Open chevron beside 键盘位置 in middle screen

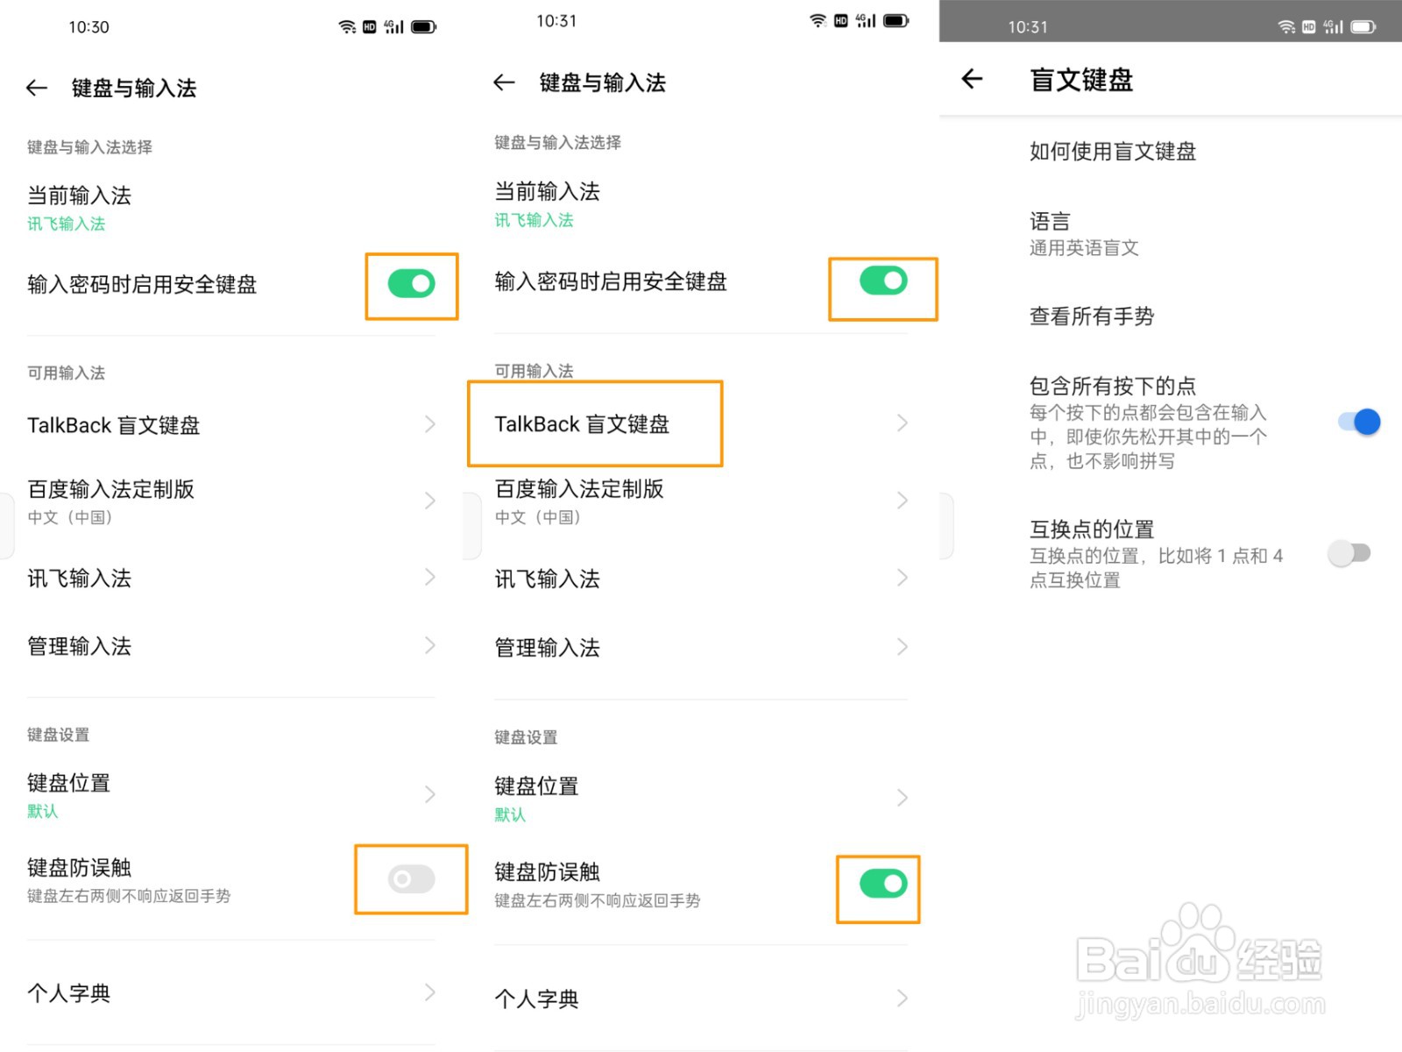tap(903, 798)
